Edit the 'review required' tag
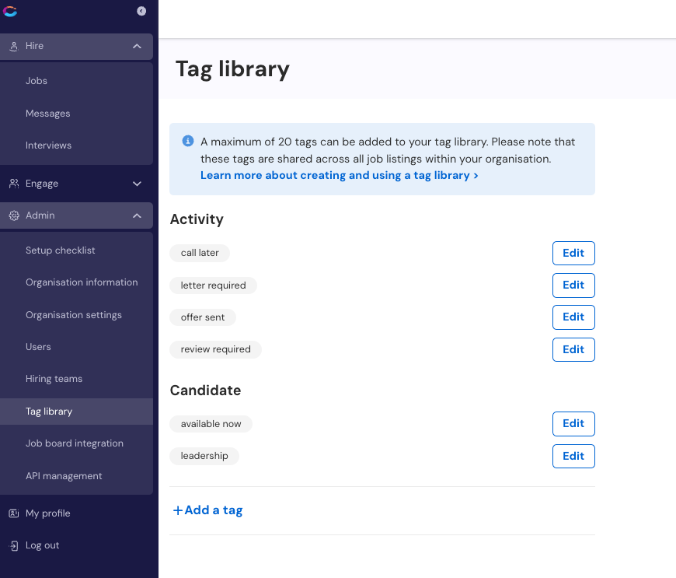 pos(573,349)
